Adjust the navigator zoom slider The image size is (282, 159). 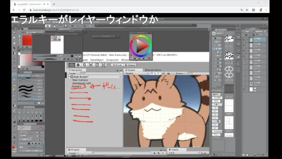point(45,56)
